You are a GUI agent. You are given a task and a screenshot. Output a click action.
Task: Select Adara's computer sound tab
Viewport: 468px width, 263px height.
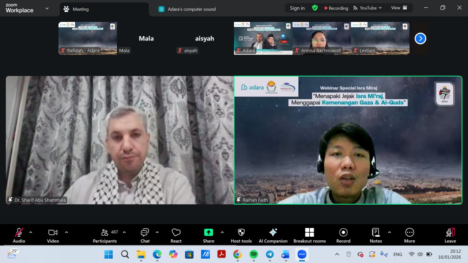click(x=192, y=9)
